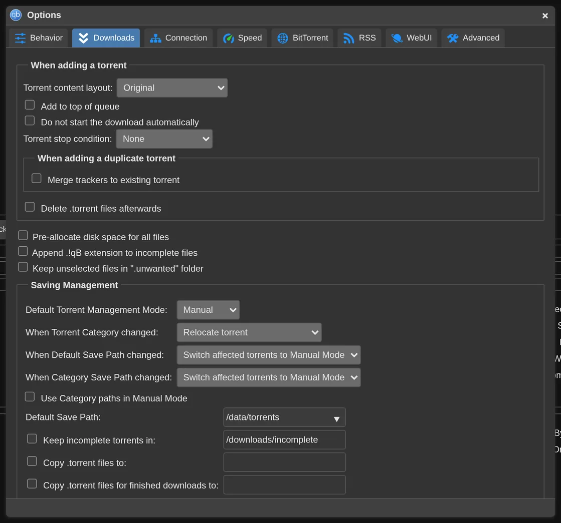Enable Merge trackers to existing torrent
The image size is (561, 523).
pyautogui.click(x=37, y=178)
